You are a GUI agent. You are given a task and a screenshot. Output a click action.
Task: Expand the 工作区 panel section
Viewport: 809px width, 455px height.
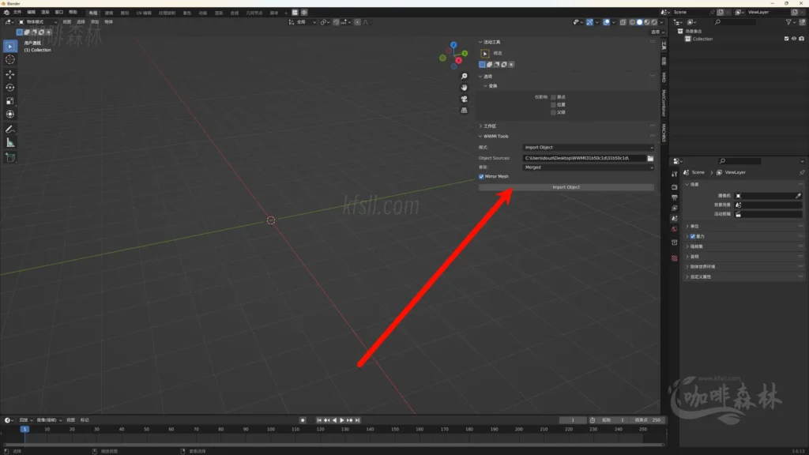pos(490,126)
